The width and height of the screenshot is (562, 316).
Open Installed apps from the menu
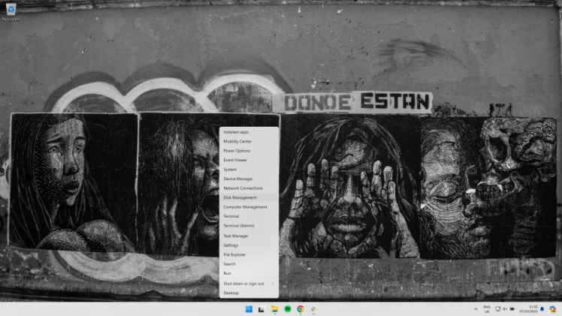(236, 132)
